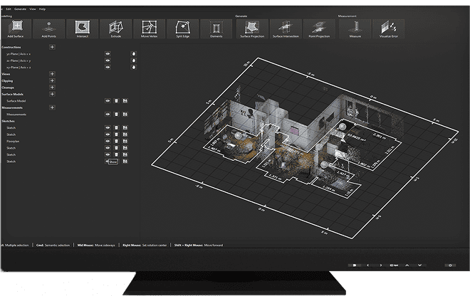This screenshot has width=470, height=296.
Task: Choose the Extrude tool
Action: click(x=116, y=28)
